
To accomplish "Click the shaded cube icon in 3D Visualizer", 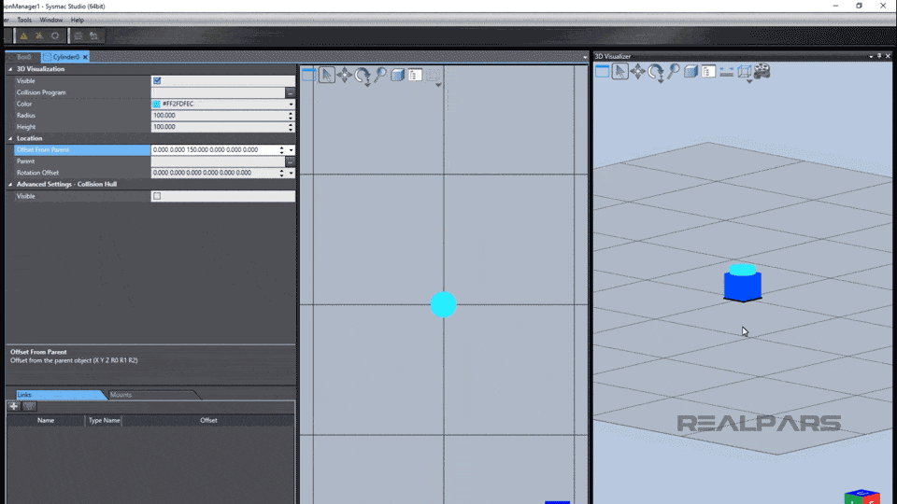I will pos(691,72).
